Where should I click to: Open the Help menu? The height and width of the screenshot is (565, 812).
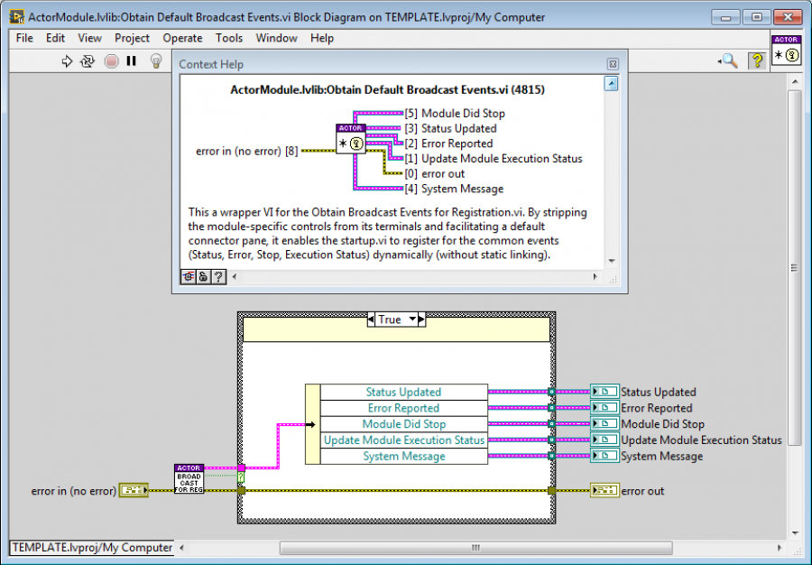point(322,38)
